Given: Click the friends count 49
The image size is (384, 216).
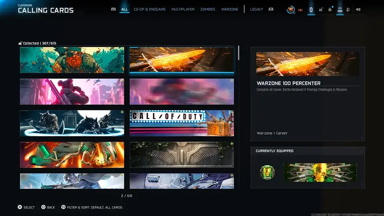Looking at the screenshot, I should coord(358,9).
